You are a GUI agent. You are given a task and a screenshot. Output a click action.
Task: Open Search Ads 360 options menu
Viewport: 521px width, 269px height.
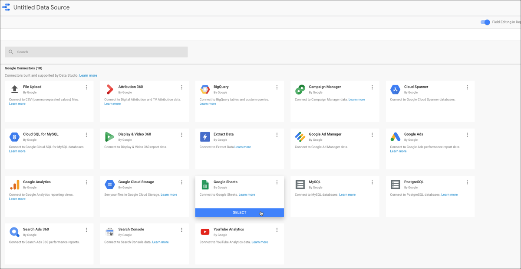pos(86,230)
